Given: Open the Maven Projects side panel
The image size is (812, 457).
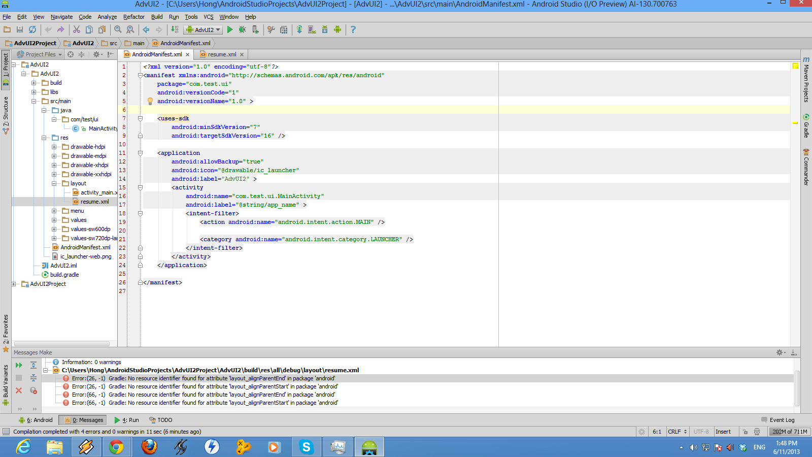Looking at the screenshot, I should (806, 79).
